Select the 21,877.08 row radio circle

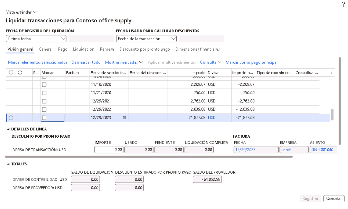11,118
